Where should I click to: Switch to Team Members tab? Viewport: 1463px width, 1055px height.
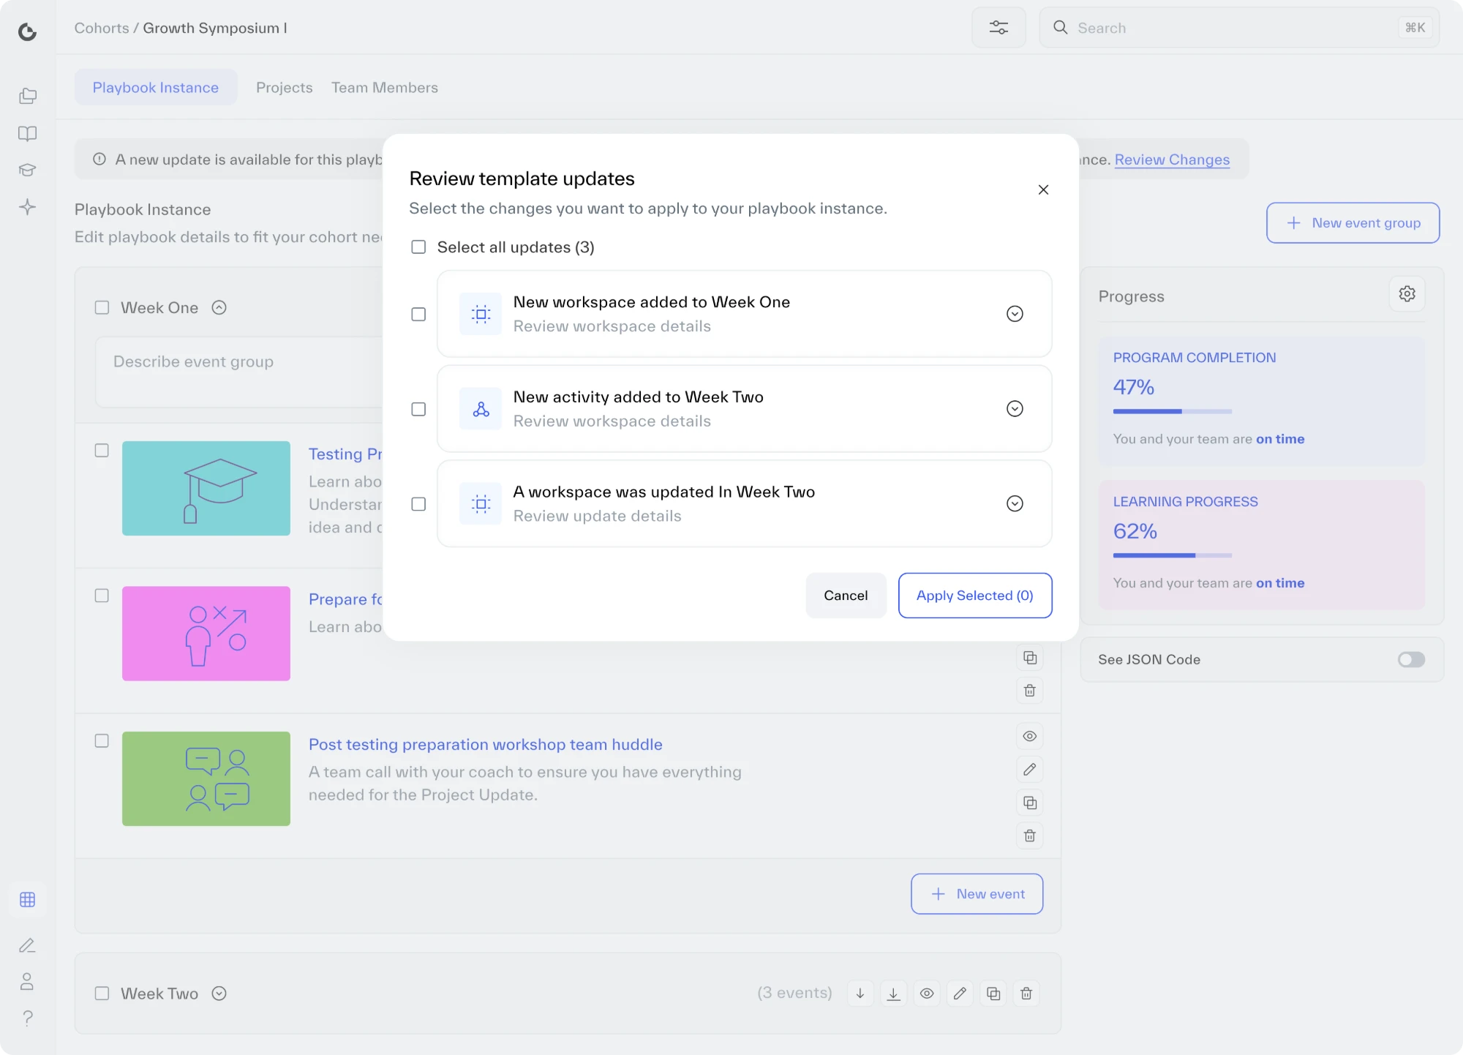(385, 87)
